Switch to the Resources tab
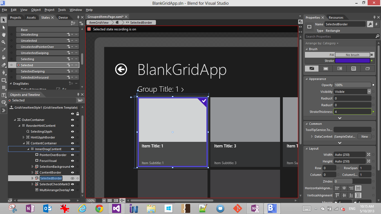This screenshot has width=381, height=214. click(336, 18)
